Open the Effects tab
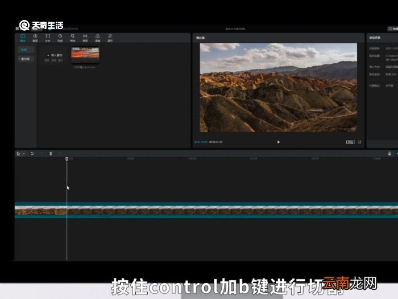 click(73, 38)
